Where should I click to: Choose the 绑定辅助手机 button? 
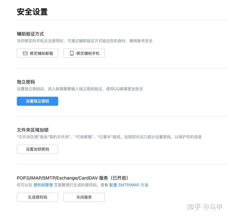click(x=84, y=53)
